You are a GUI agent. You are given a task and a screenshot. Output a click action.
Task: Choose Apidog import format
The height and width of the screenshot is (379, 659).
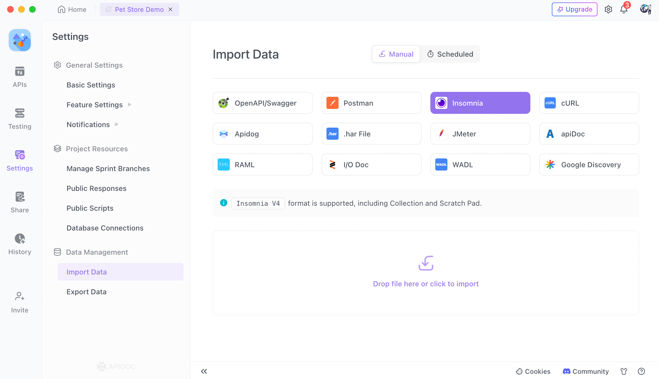(262, 134)
